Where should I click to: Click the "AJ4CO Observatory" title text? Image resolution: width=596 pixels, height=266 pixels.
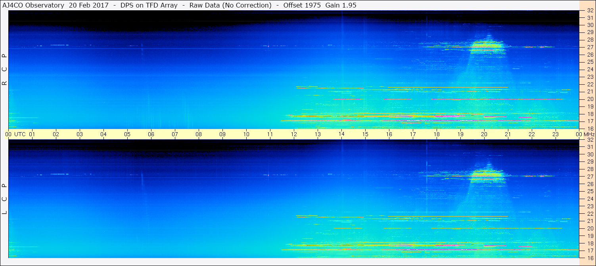[34, 5]
